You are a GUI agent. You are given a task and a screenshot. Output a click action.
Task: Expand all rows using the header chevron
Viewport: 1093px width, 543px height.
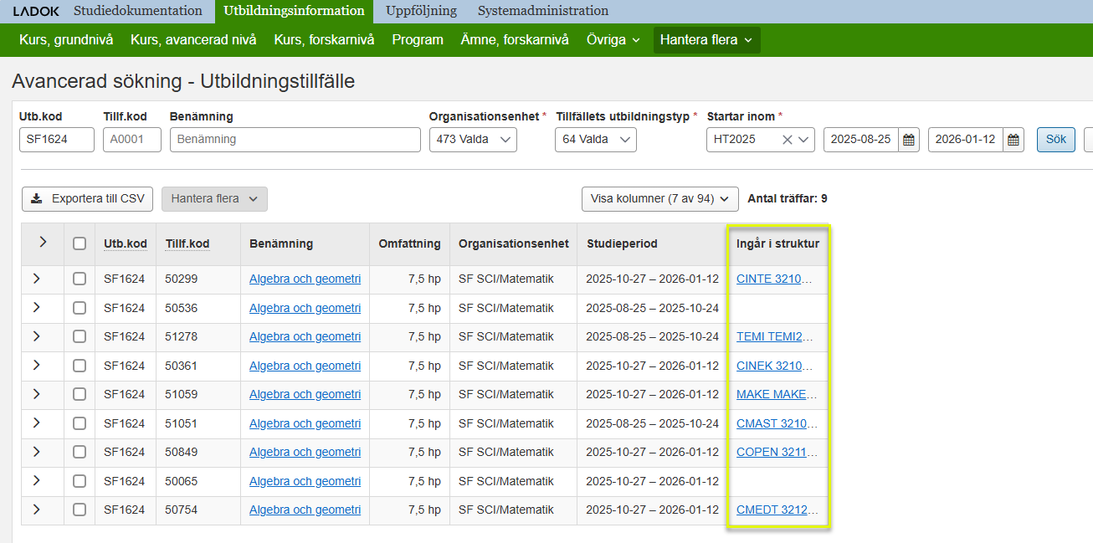click(x=43, y=243)
